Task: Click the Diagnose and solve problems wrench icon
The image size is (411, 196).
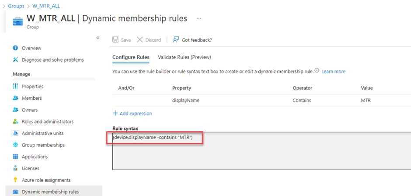Action: tap(15, 59)
